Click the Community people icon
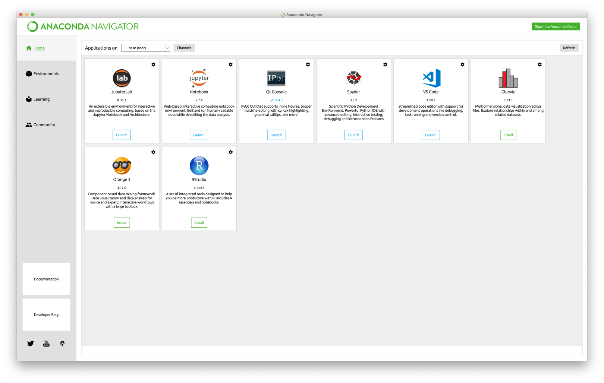The width and height of the screenshot is (604, 383). (x=29, y=125)
